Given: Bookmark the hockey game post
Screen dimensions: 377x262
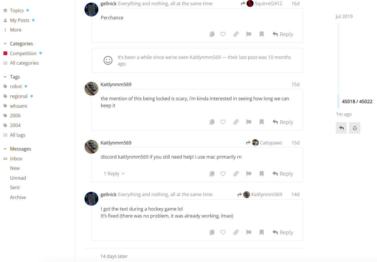Looking at the screenshot, I should [x=262, y=232].
